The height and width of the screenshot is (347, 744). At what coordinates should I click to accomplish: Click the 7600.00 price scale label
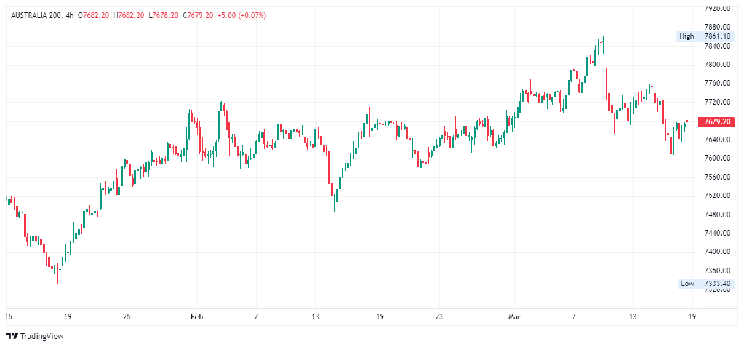coord(717,158)
